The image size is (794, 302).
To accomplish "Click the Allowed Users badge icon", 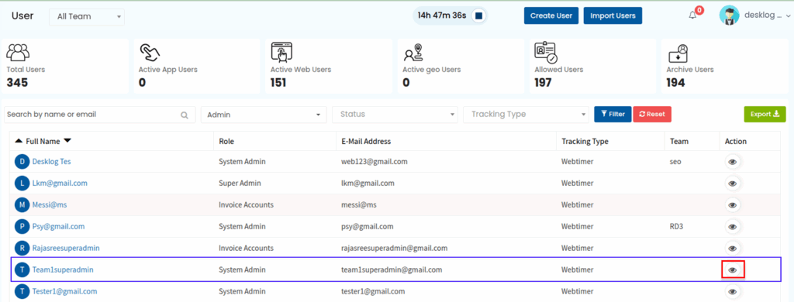I will pos(546,52).
